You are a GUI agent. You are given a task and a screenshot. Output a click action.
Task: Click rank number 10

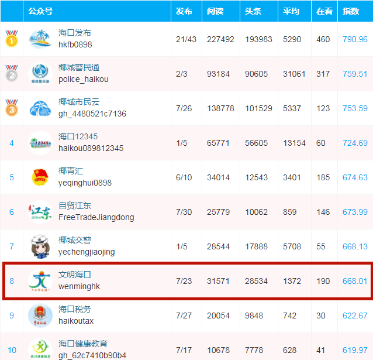click(12, 350)
